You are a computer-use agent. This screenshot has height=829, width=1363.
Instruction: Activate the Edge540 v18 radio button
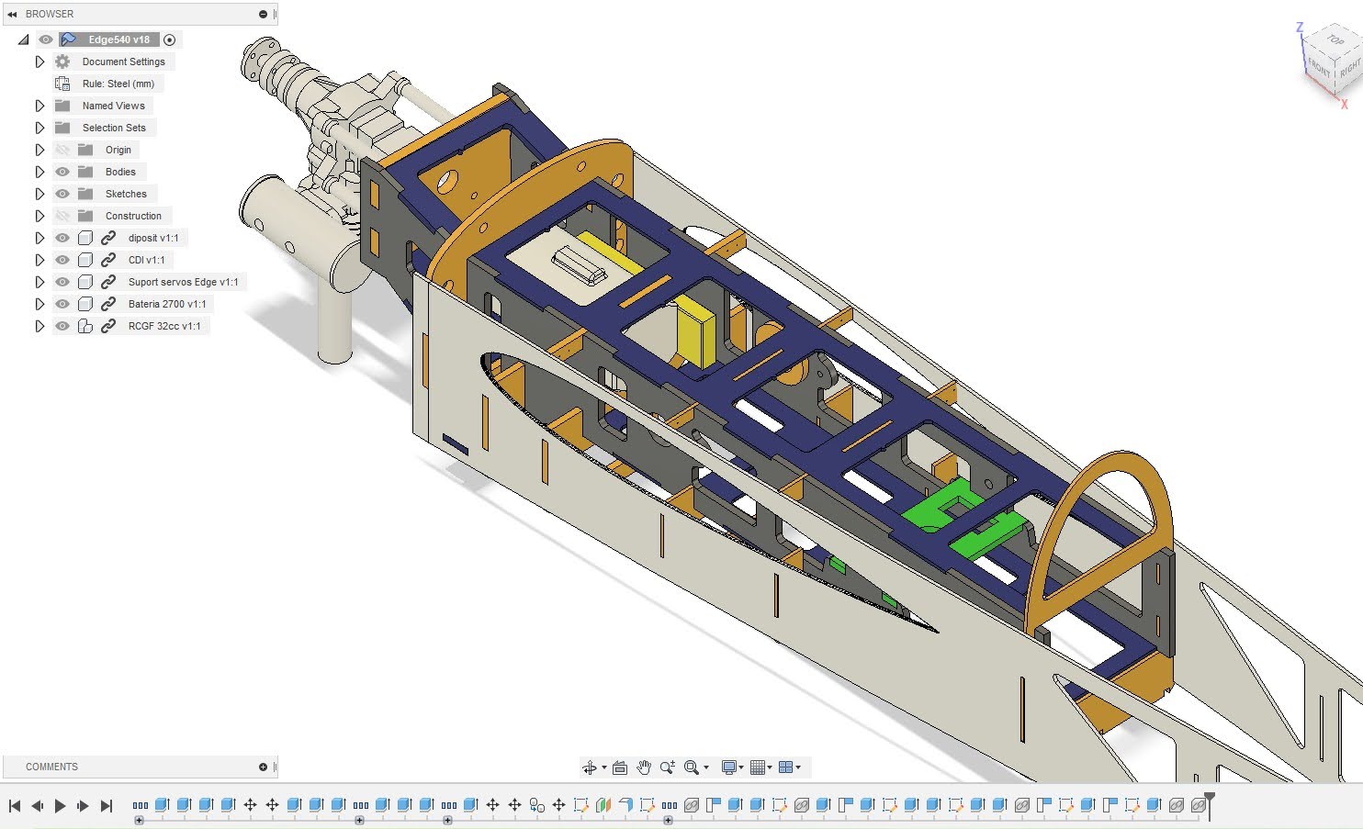click(x=169, y=39)
